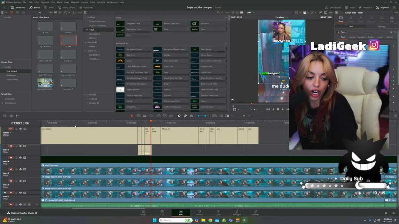This screenshot has height=224, width=399.
Task: Toggle auto select on Video 5 track
Action: 20,146
